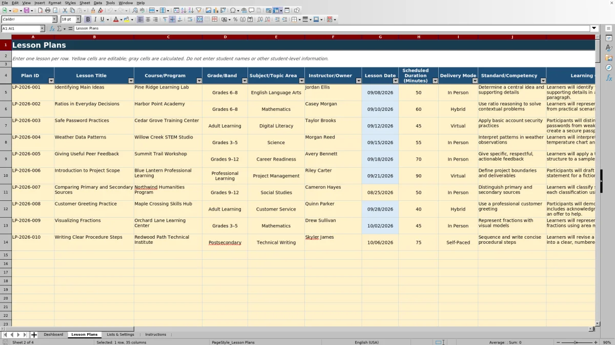Open the Plan ID column filter dropdown
This screenshot has width=615, height=345.
pos(51,81)
